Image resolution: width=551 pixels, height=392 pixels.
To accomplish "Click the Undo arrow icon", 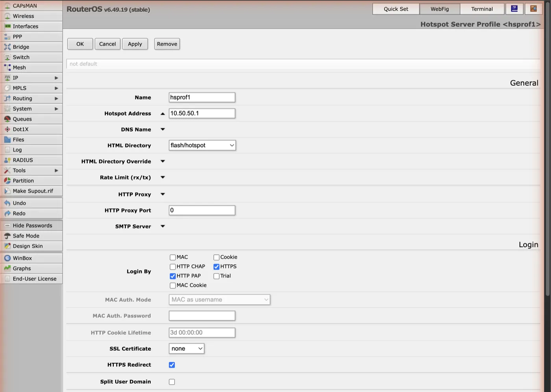I will pyautogui.click(x=7, y=203).
